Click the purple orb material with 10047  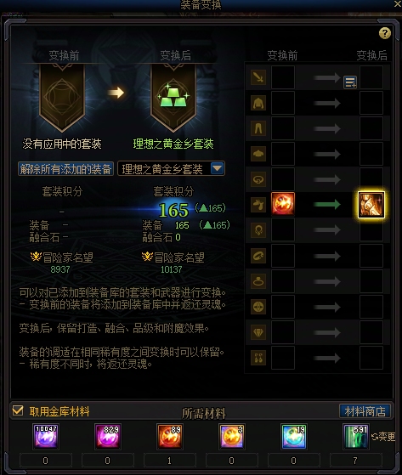(46, 437)
